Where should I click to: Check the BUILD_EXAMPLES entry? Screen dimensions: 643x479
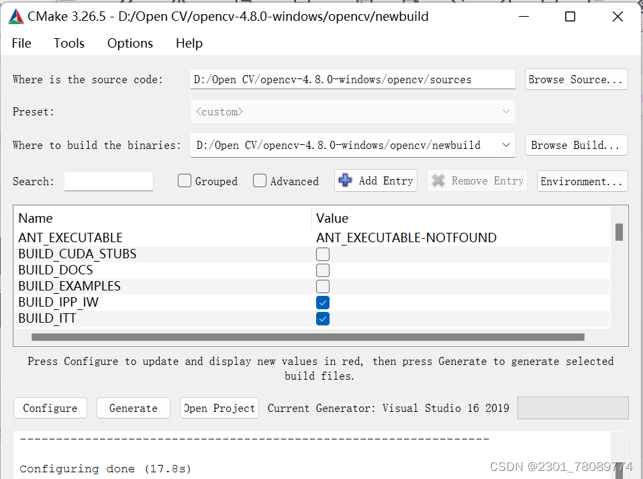323,286
